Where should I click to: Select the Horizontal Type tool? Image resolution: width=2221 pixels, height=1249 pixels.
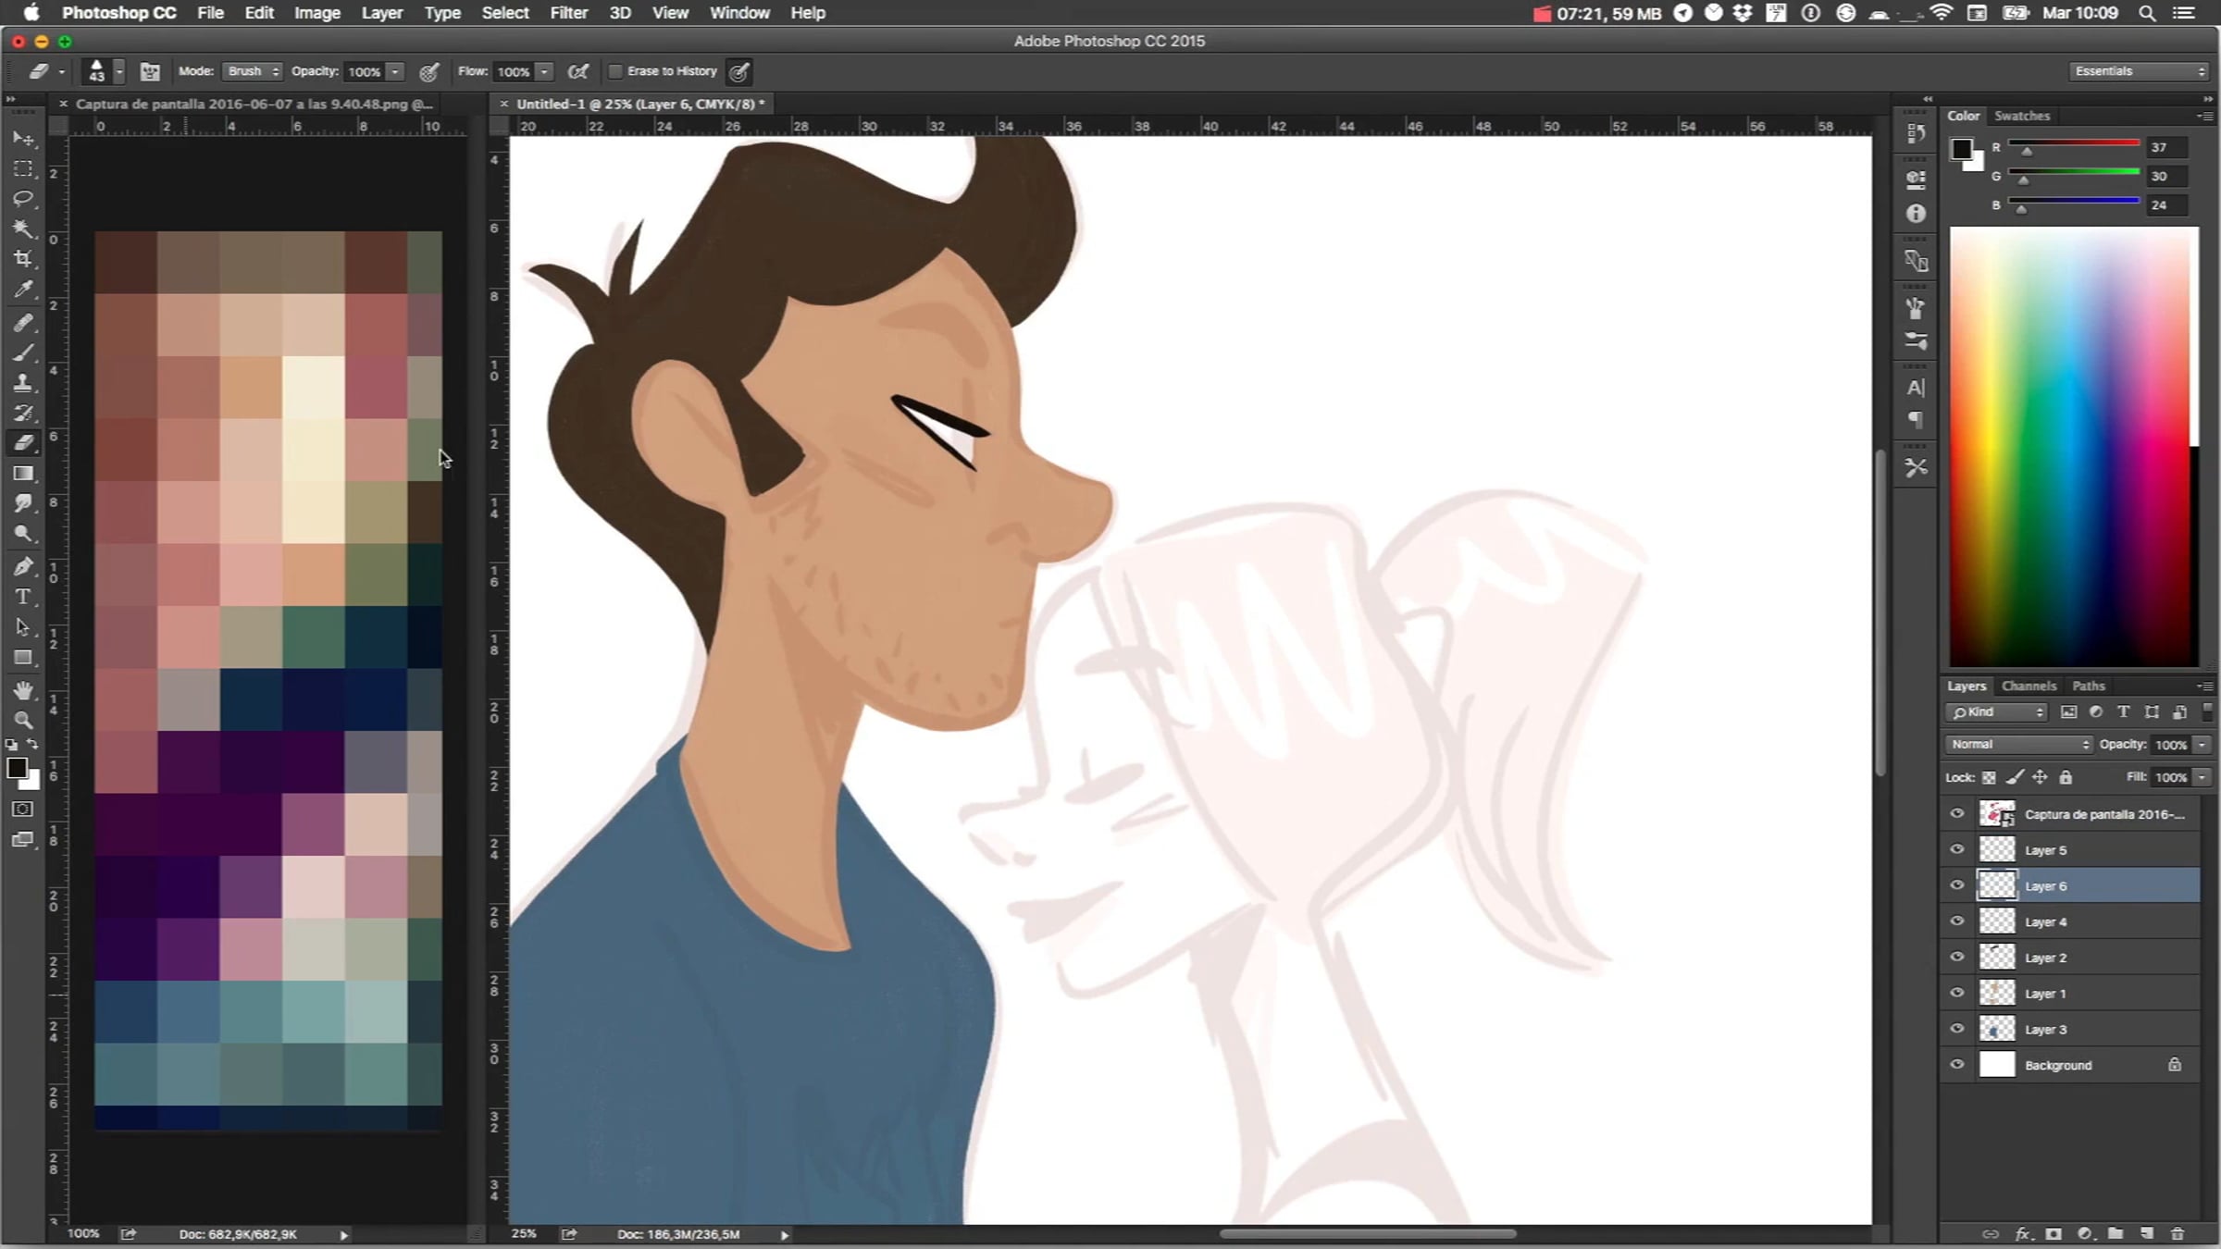pyautogui.click(x=23, y=597)
